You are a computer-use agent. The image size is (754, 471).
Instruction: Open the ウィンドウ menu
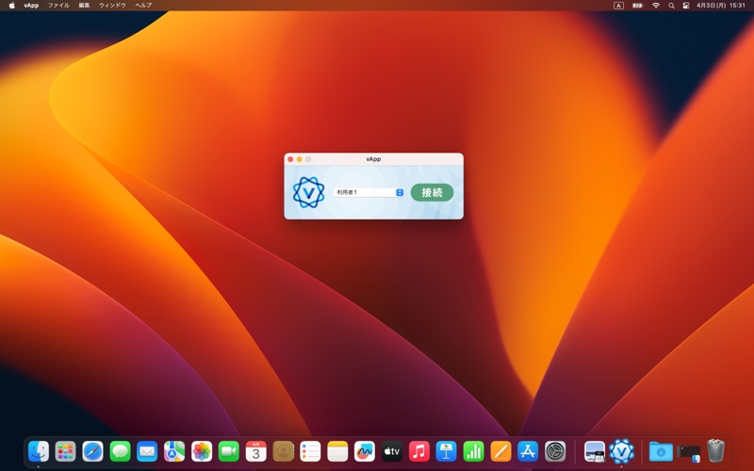[x=112, y=6]
